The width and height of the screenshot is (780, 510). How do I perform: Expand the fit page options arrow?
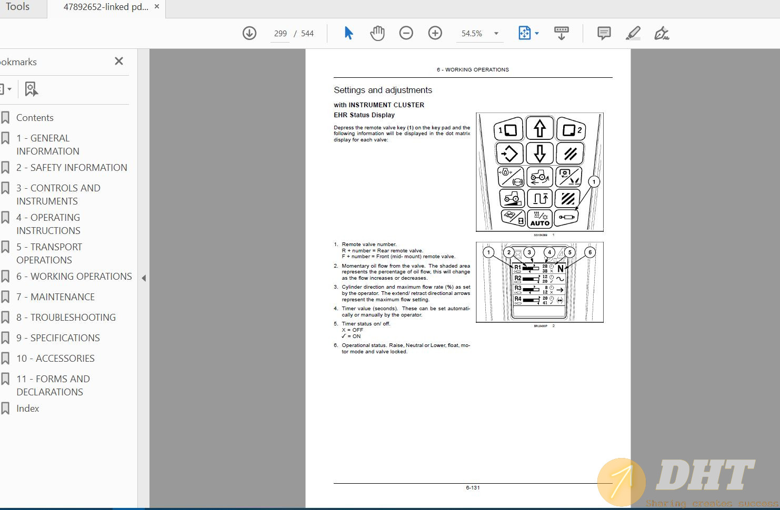pos(537,33)
